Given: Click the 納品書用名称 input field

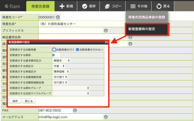Looking at the screenshot, I should coord(83,37).
